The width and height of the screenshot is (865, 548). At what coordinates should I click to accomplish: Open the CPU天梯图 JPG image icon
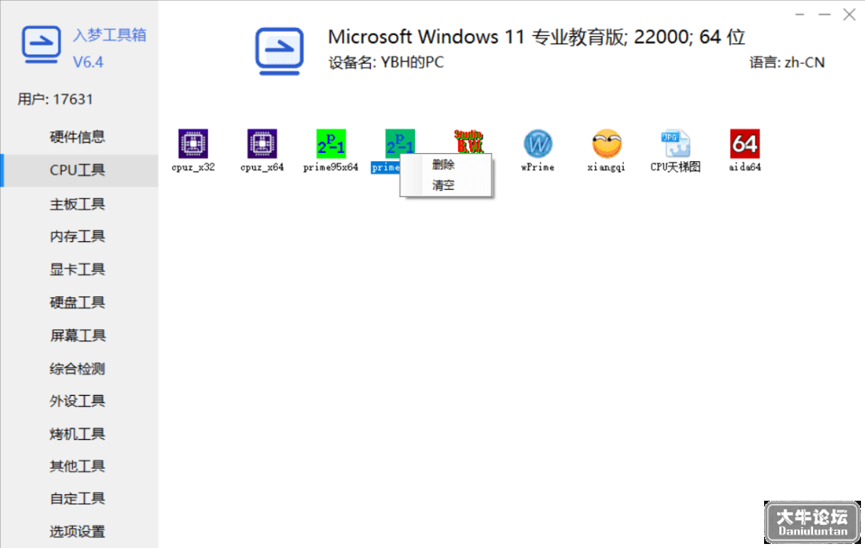pyautogui.click(x=675, y=143)
